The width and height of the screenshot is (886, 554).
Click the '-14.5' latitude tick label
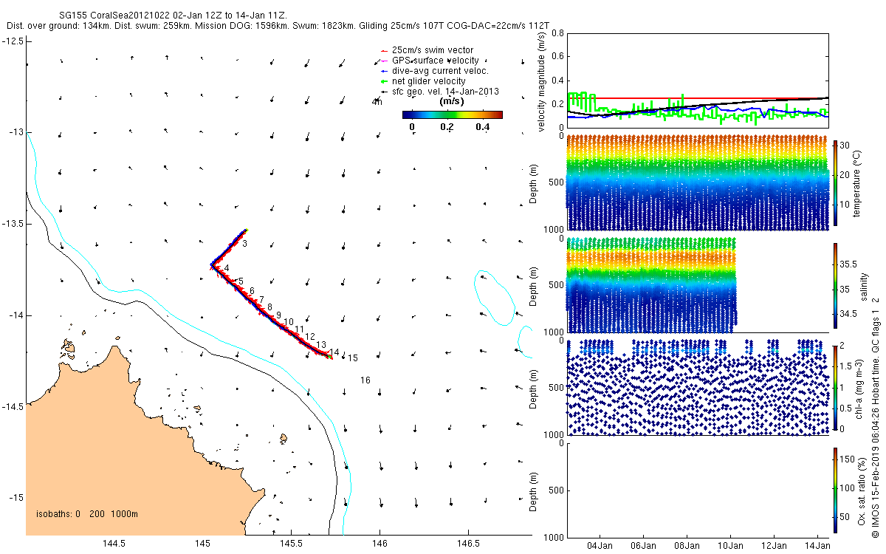point(12,406)
